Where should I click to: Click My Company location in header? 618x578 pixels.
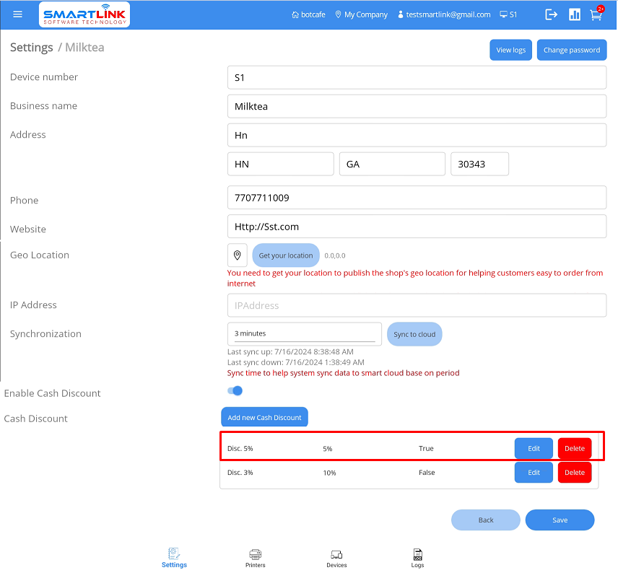pos(361,14)
